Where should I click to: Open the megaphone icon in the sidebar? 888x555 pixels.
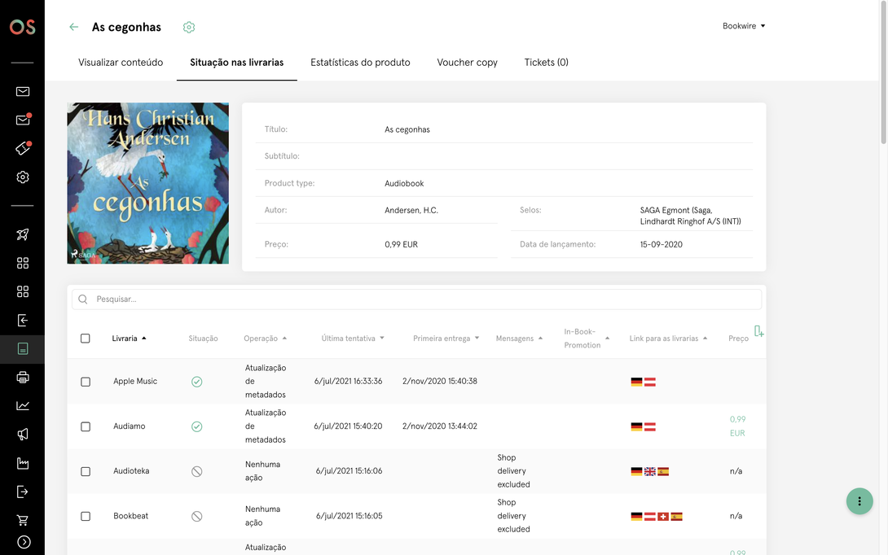23,435
